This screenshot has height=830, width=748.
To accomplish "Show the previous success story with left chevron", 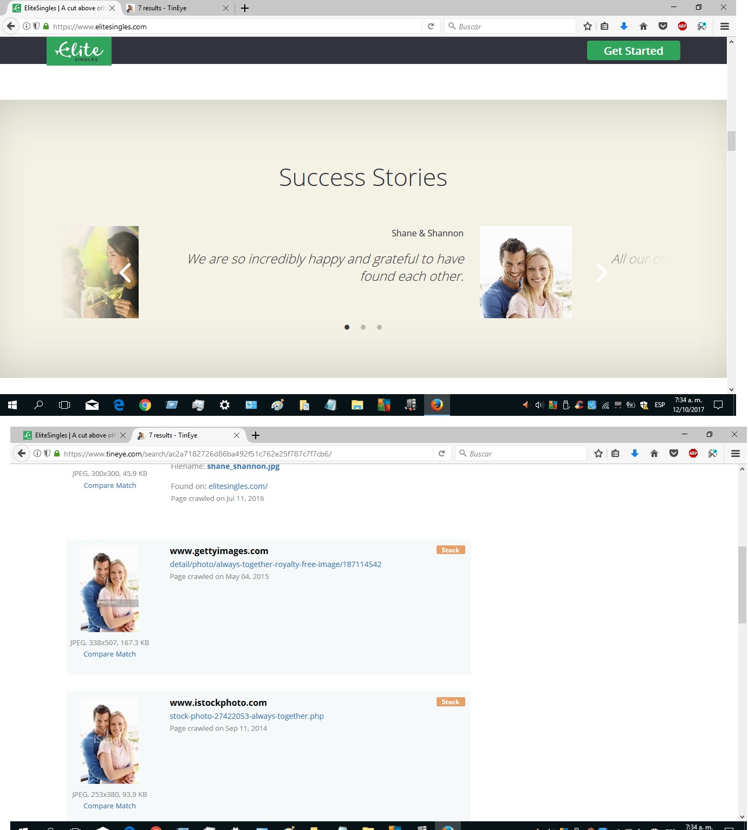I will (x=126, y=273).
